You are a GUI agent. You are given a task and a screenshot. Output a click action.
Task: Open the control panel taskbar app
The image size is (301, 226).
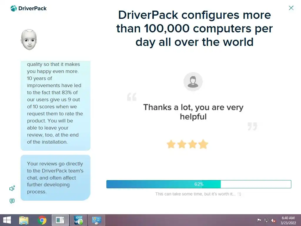click(96, 220)
